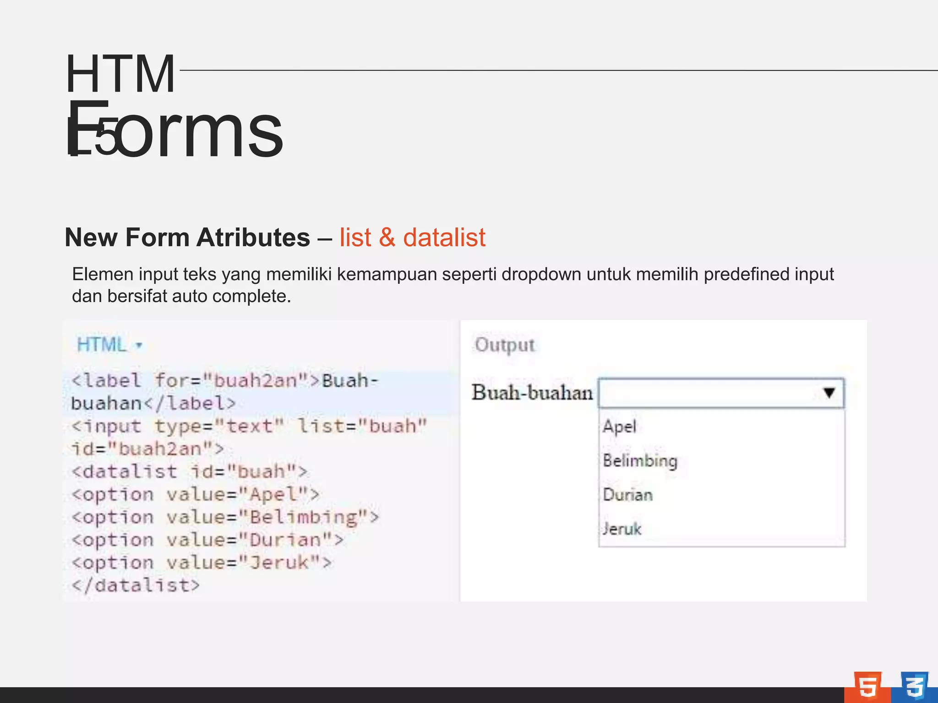The image size is (938, 703).
Task: Click the "New Form Atributes" heading
Action: [x=187, y=238]
